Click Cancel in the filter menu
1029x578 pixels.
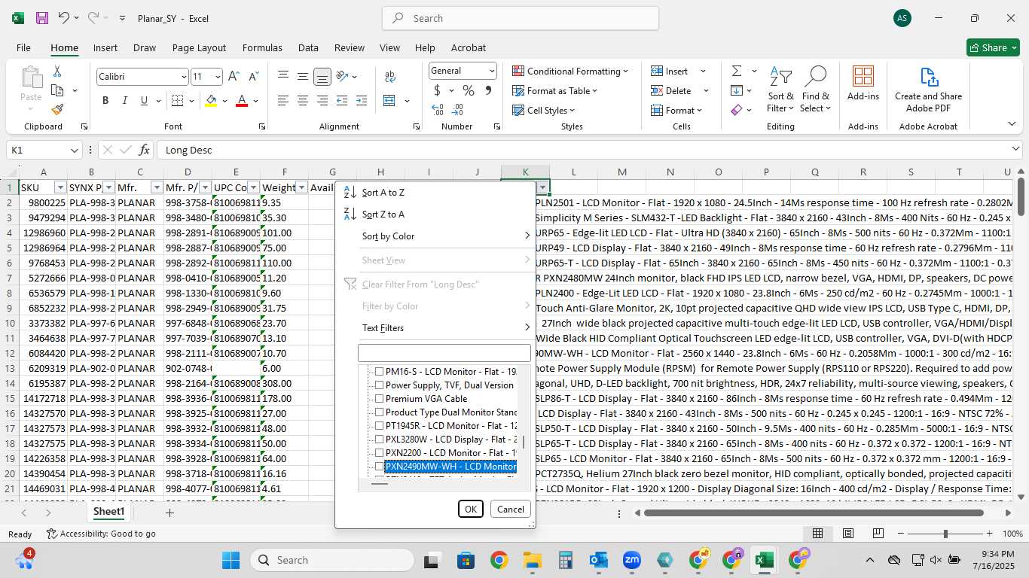tap(510, 510)
